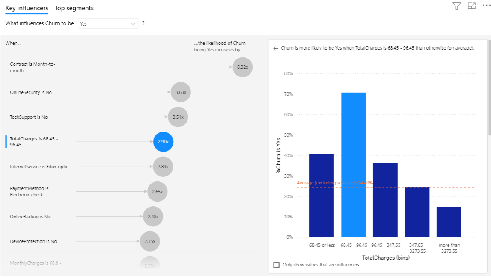Click the 68.45 or less bar
Screen dimensions: 491x278
tap(321, 196)
